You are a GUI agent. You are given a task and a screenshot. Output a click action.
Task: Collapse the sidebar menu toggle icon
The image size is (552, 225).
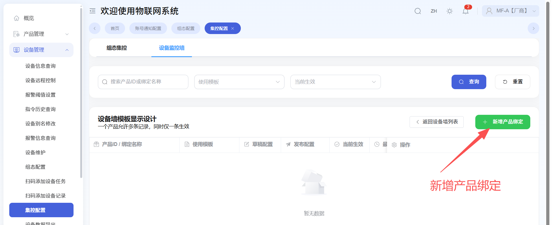point(92,11)
